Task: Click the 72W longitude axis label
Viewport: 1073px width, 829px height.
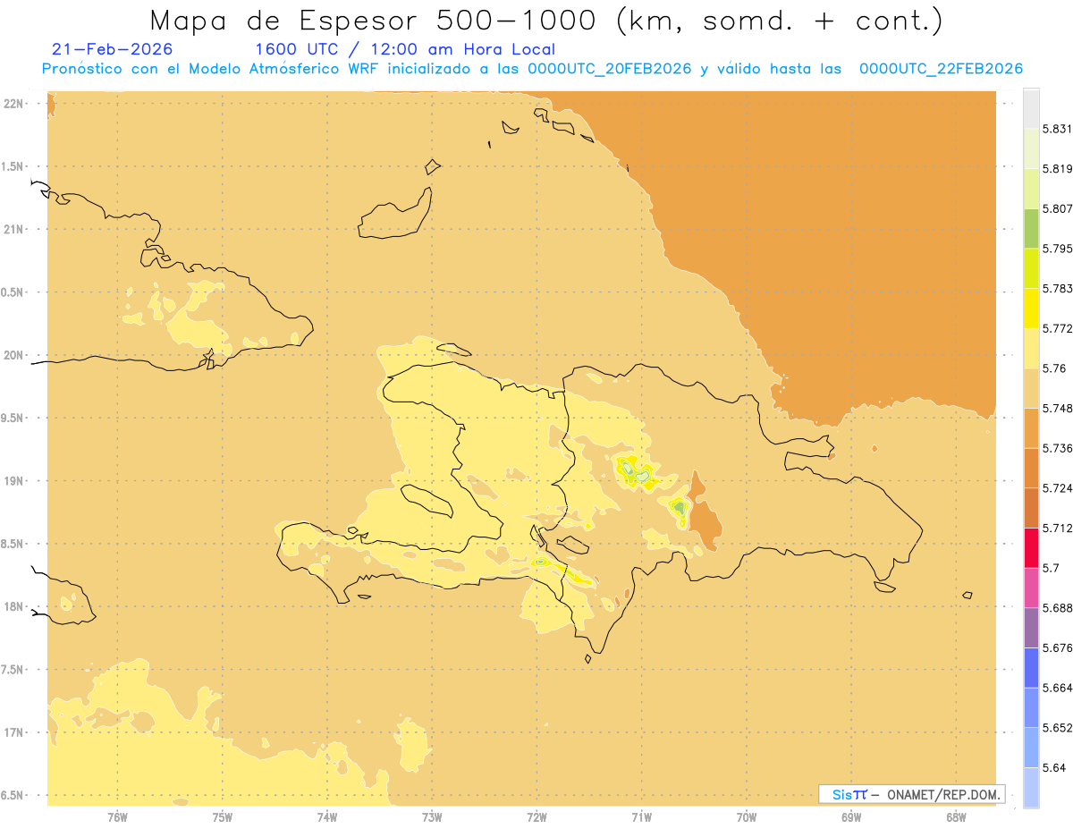Action: click(x=536, y=816)
